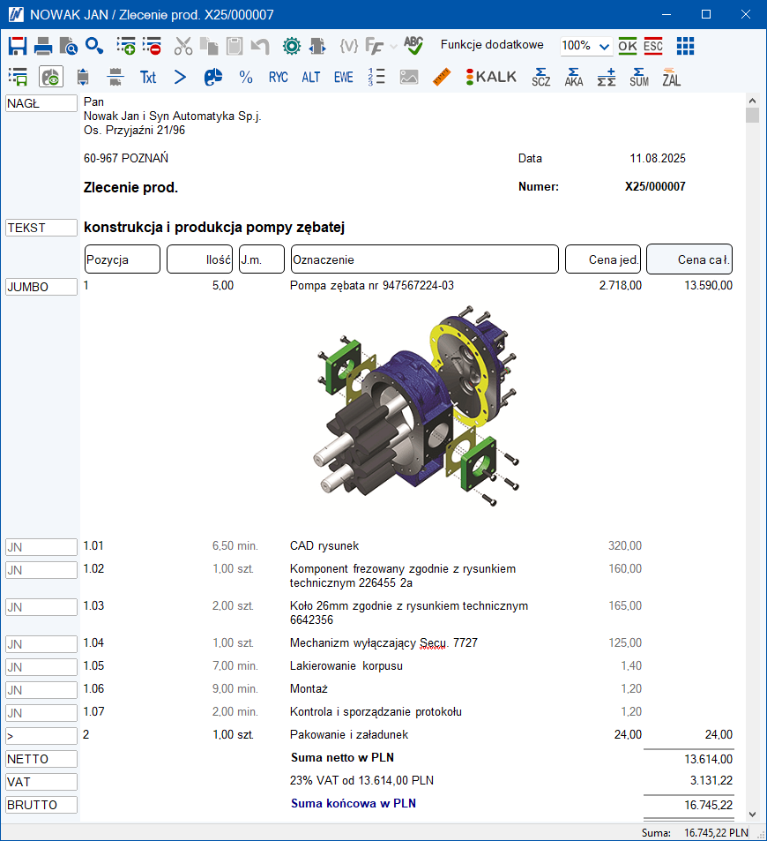Open the JUMBO row type selector

tap(41, 287)
